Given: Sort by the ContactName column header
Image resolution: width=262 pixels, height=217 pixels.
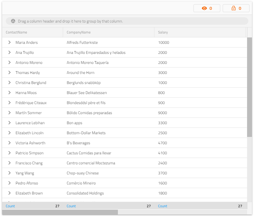Looking at the screenshot, I should (x=16, y=32).
